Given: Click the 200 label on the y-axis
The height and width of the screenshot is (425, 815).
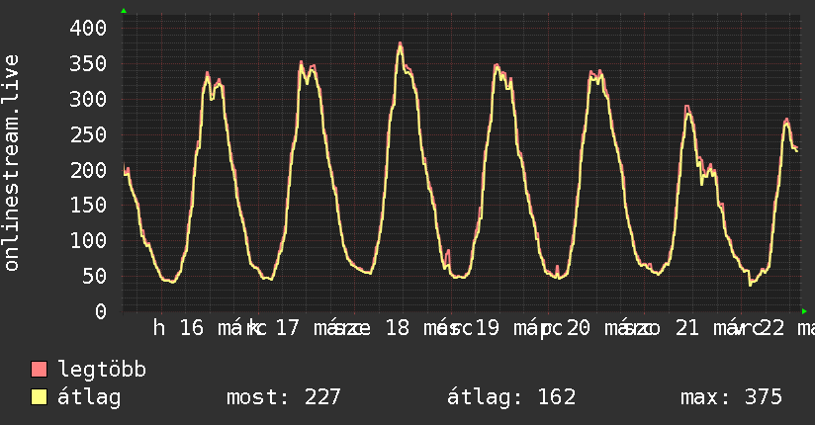Looking at the screenshot, I should click(x=87, y=170).
